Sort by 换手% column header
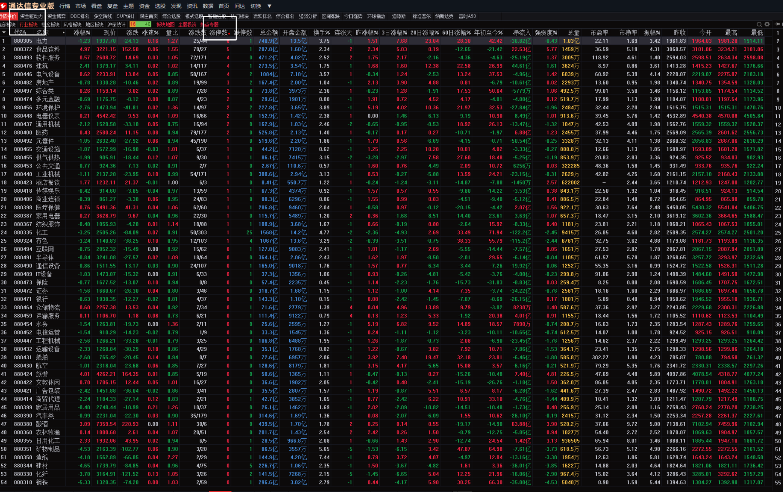This screenshot has width=783, height=493. pyautogui.click(x=322, y=32)
